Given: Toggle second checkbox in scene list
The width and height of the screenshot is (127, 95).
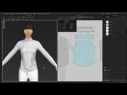Looking at the screenshot, I should (104, 76).
